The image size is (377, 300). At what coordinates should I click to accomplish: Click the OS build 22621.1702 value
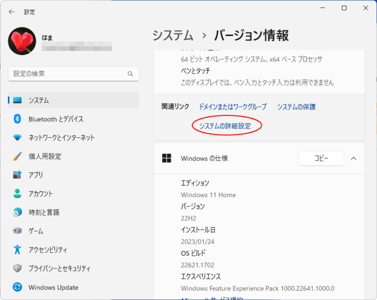(x=197, y=265)
